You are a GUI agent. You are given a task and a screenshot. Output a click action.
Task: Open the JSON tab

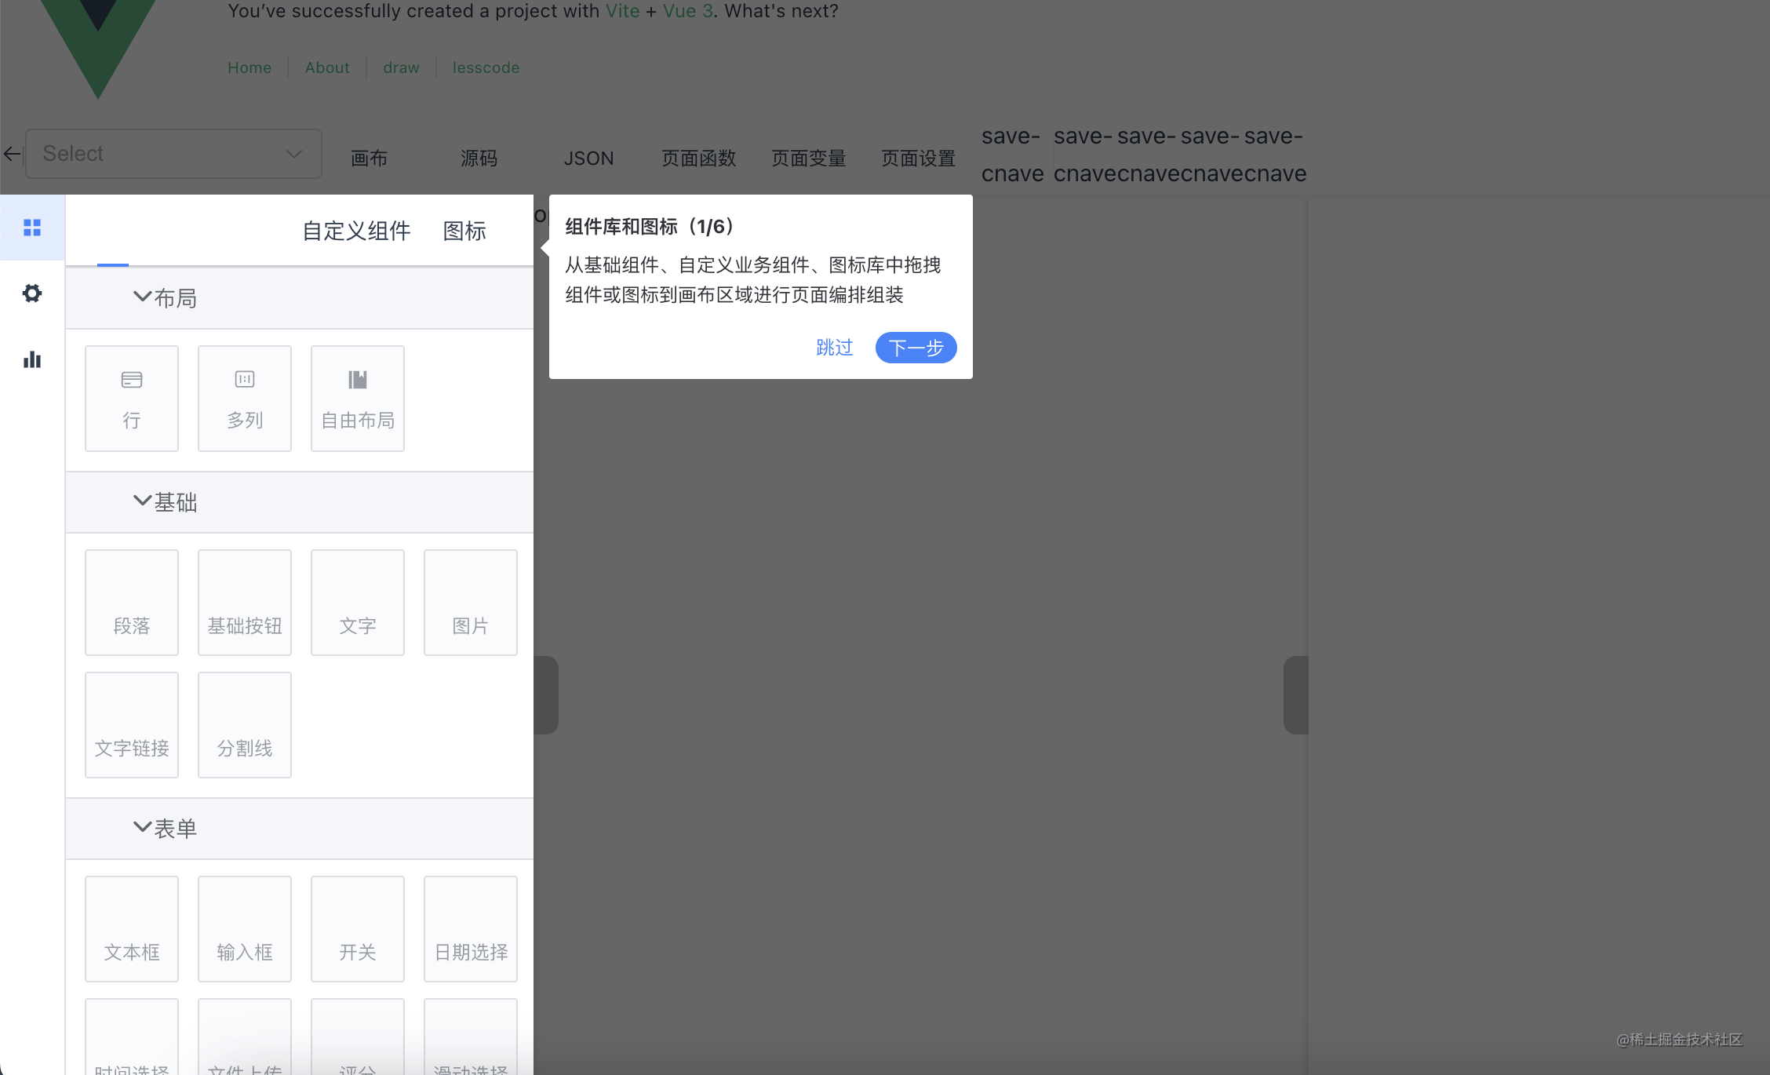tap(588, 159)
